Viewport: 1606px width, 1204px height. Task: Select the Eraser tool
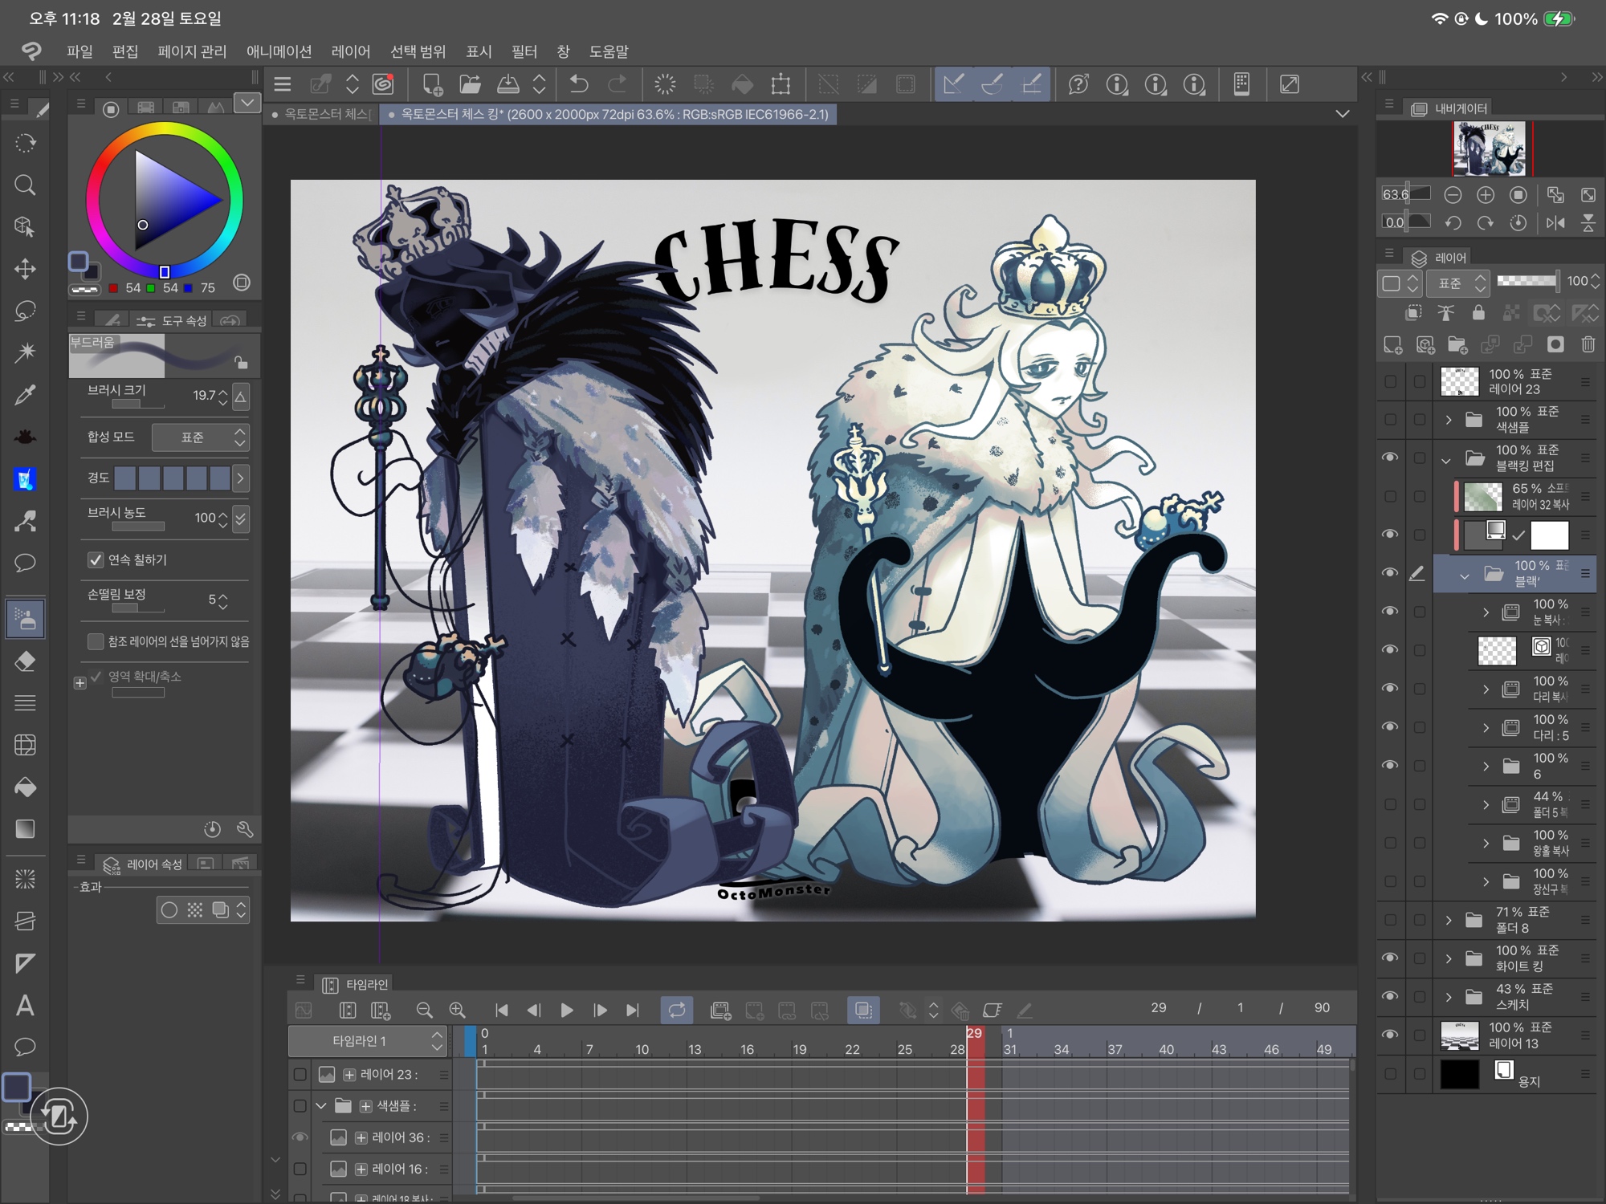25,661
